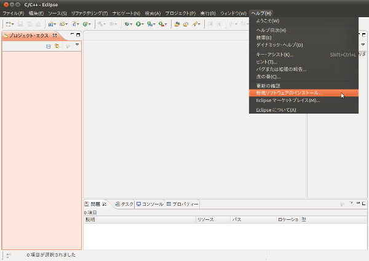The image size is (369, 261).
Task: Select ヘルプ目次(H) menu entry
Action: pos(304,30)
